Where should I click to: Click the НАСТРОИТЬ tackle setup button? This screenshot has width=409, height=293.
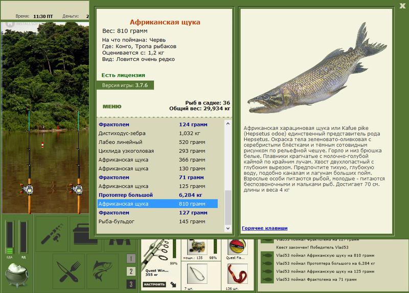[x=154, y=284]
